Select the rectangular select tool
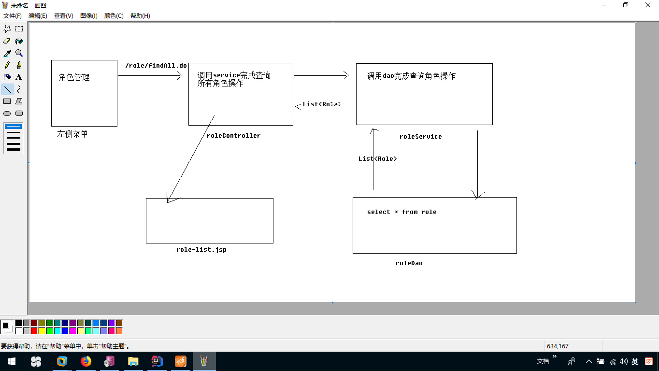This screenshot has width=659, height=371. [x=19, y=29]
